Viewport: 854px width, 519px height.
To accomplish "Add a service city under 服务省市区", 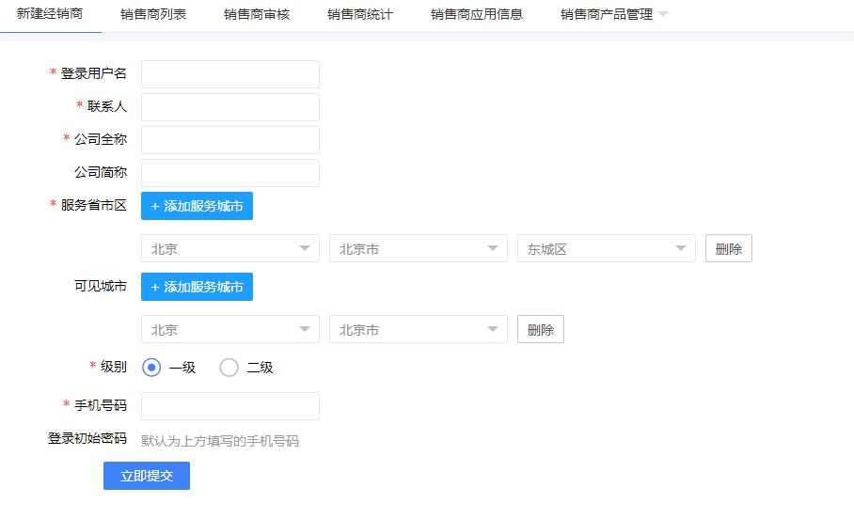I will point(197,206).
